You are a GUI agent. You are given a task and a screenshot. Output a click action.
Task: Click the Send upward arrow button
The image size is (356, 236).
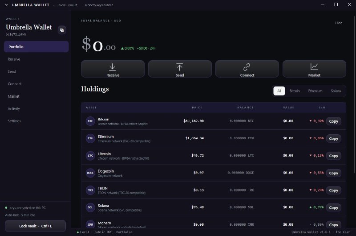click(180, 69)
